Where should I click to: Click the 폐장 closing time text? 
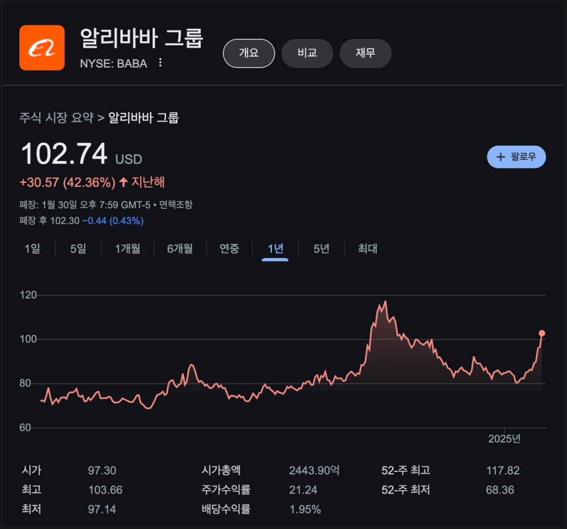point(85,205)
